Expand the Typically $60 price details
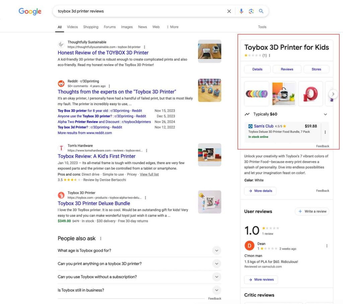Image resolution: width=343 pixels, height=304 pixels. tap(326, 114)
